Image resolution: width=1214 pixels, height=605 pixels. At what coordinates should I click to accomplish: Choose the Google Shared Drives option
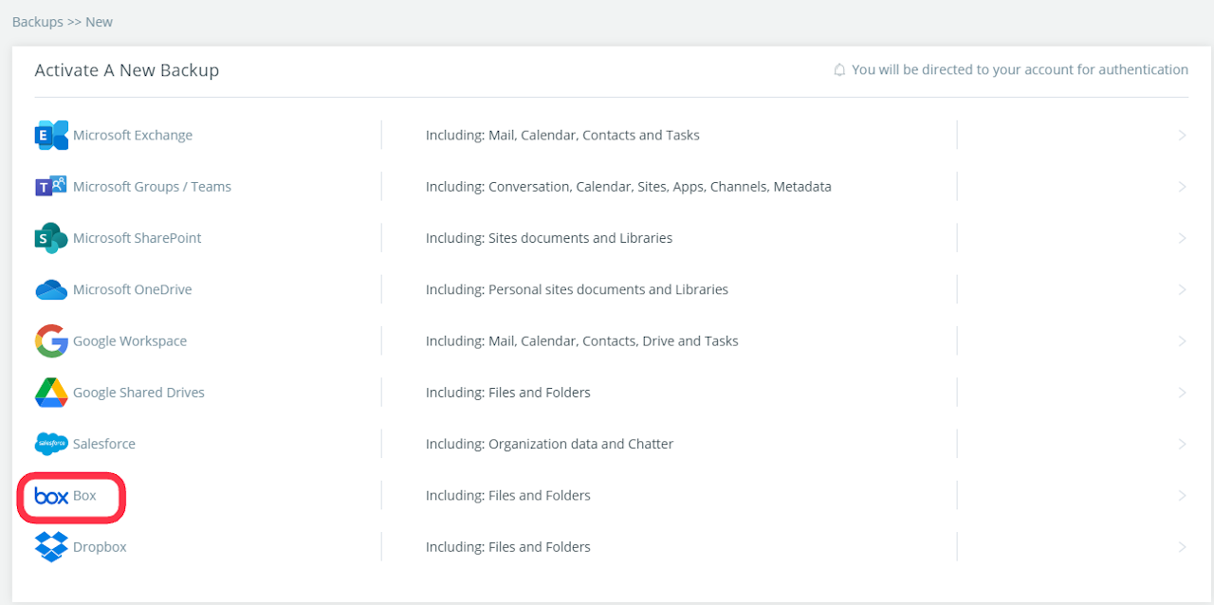click(138, 393)
